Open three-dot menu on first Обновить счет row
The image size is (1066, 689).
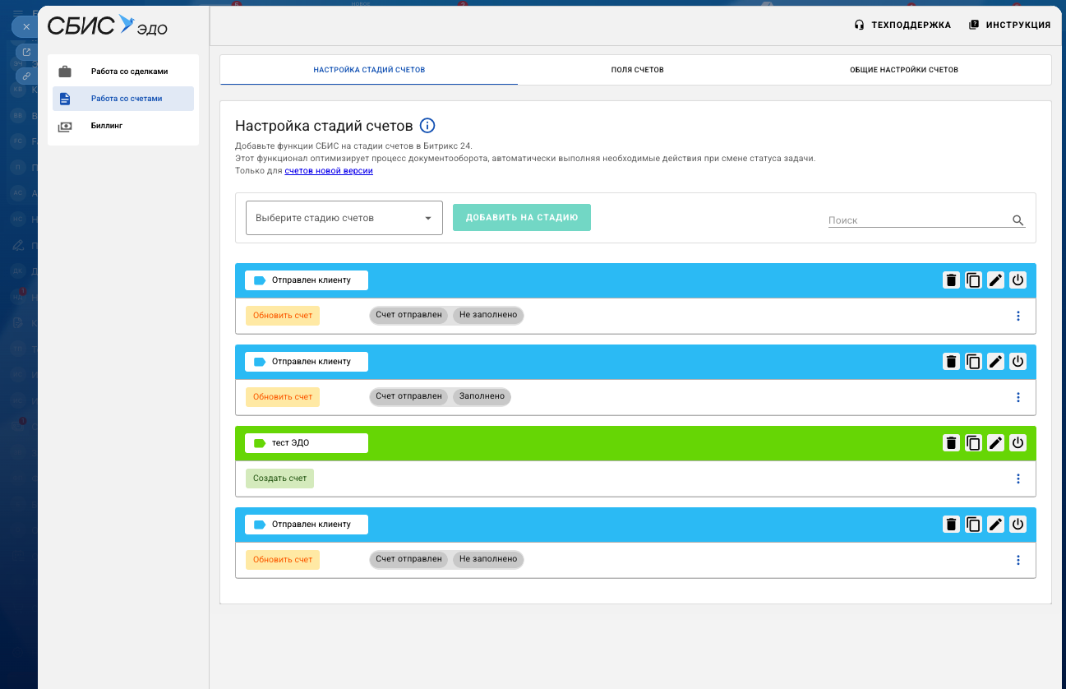coord(1018,316)
